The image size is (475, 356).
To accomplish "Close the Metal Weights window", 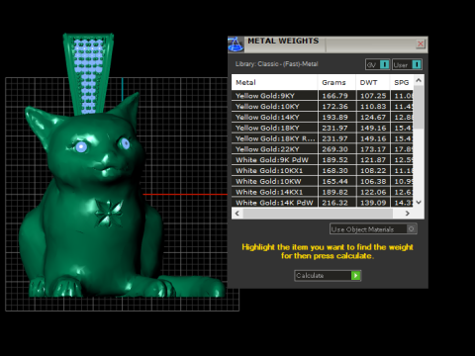I will pos(421,44).
